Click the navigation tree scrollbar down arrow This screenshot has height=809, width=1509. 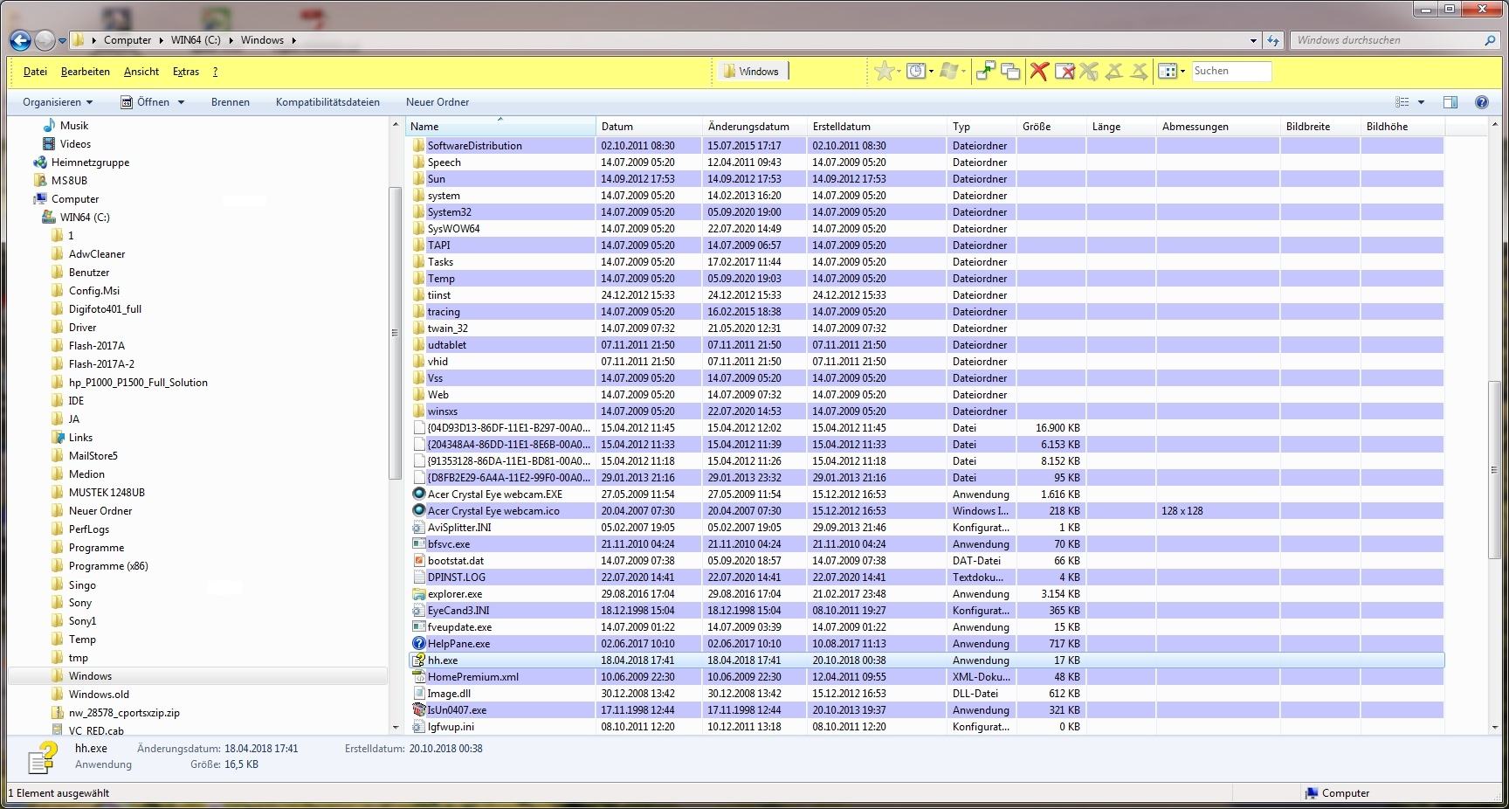(x=395, y=727)
